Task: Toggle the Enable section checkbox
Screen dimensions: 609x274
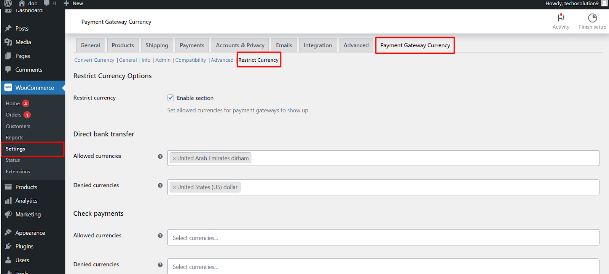Action: [171, 98]
